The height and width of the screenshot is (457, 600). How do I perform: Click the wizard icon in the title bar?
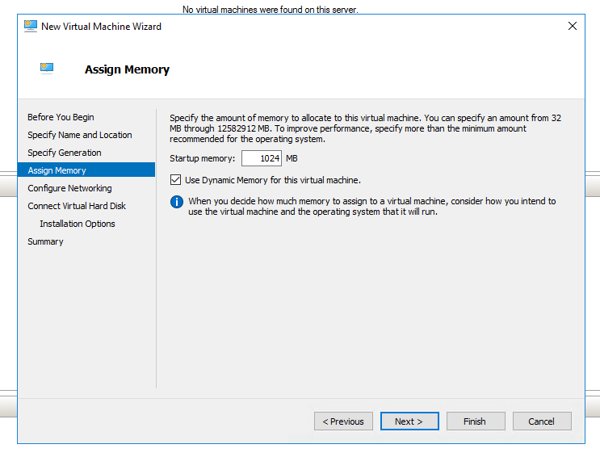click(31, 26)
